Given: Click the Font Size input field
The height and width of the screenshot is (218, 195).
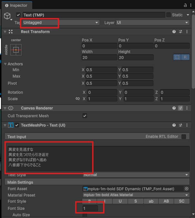Looking at the screenshot, I should [x=90, y=208].
